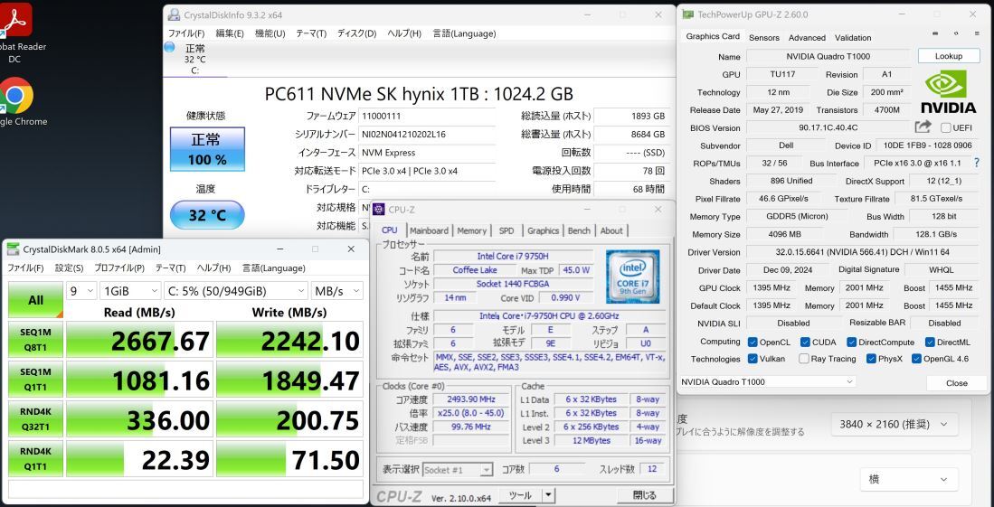This screenshot has width=994, height=507.
Task: Click the 正常 100 % health status button
Action: [207, 149]
